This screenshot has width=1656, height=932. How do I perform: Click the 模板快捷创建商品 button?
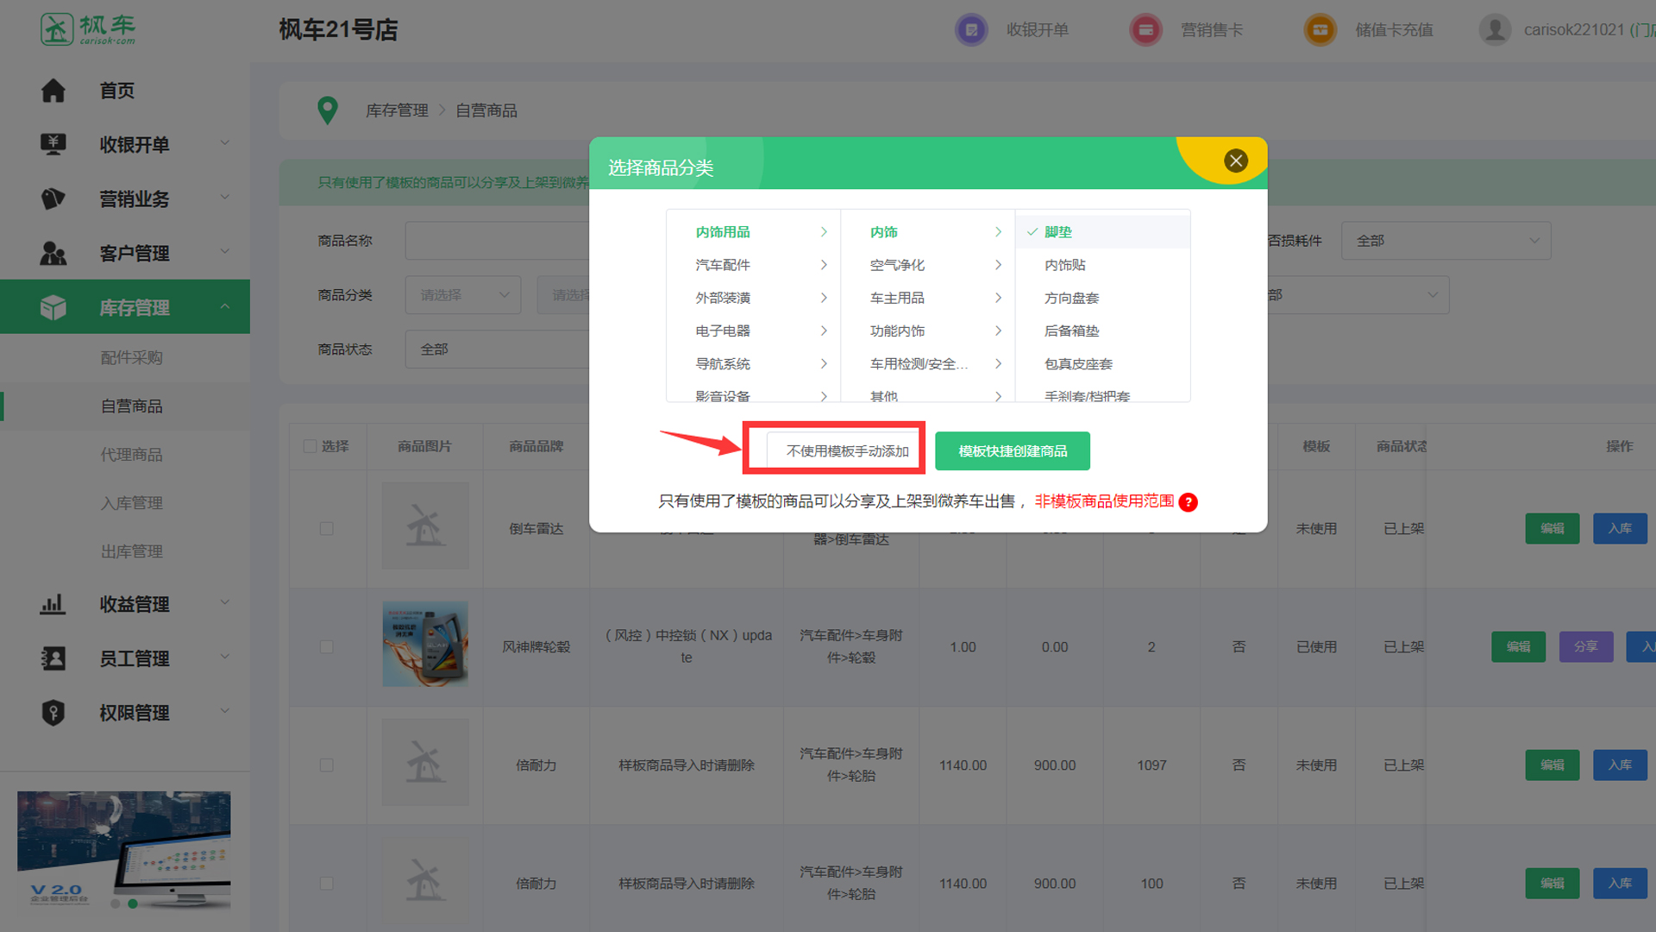[x=1012, y=451]
